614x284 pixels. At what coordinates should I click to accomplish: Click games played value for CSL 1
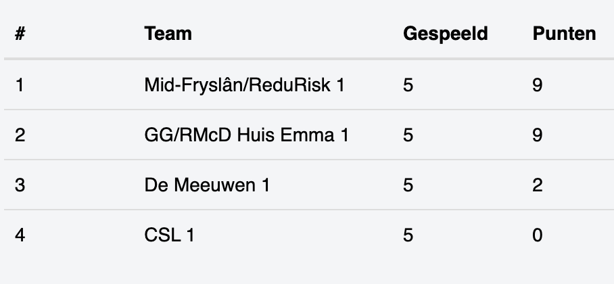click(x=408, y=235)
